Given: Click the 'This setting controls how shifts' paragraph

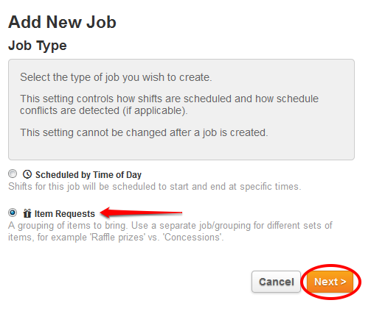Looking at the screenshot, I should click(169, 104).
